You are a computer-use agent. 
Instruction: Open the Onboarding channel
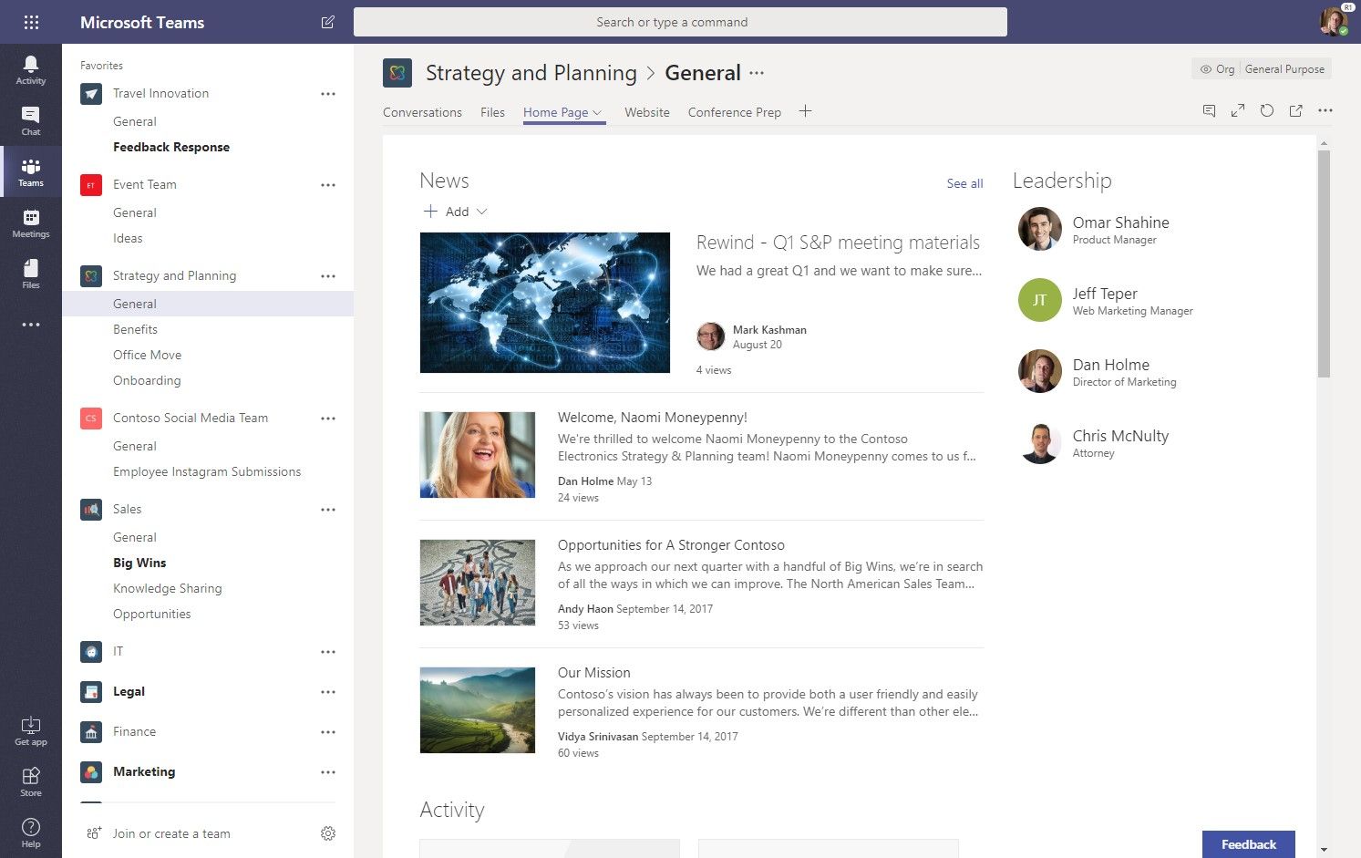(x=147, y=380)
